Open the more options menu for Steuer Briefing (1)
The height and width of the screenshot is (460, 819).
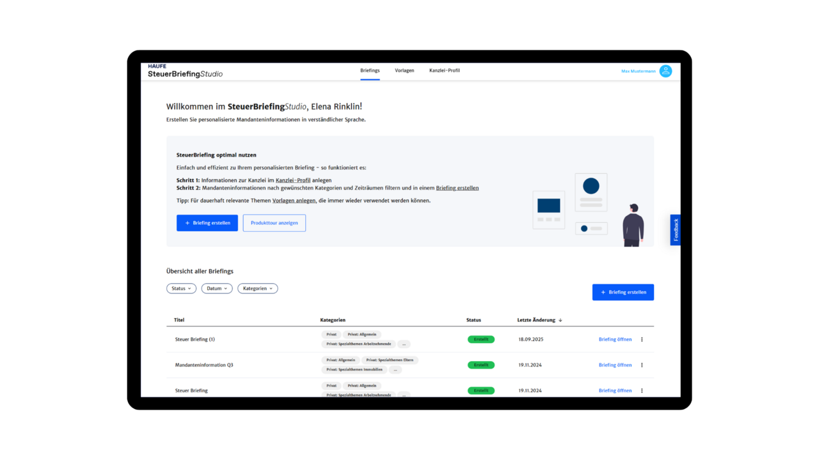pos(642,339)
